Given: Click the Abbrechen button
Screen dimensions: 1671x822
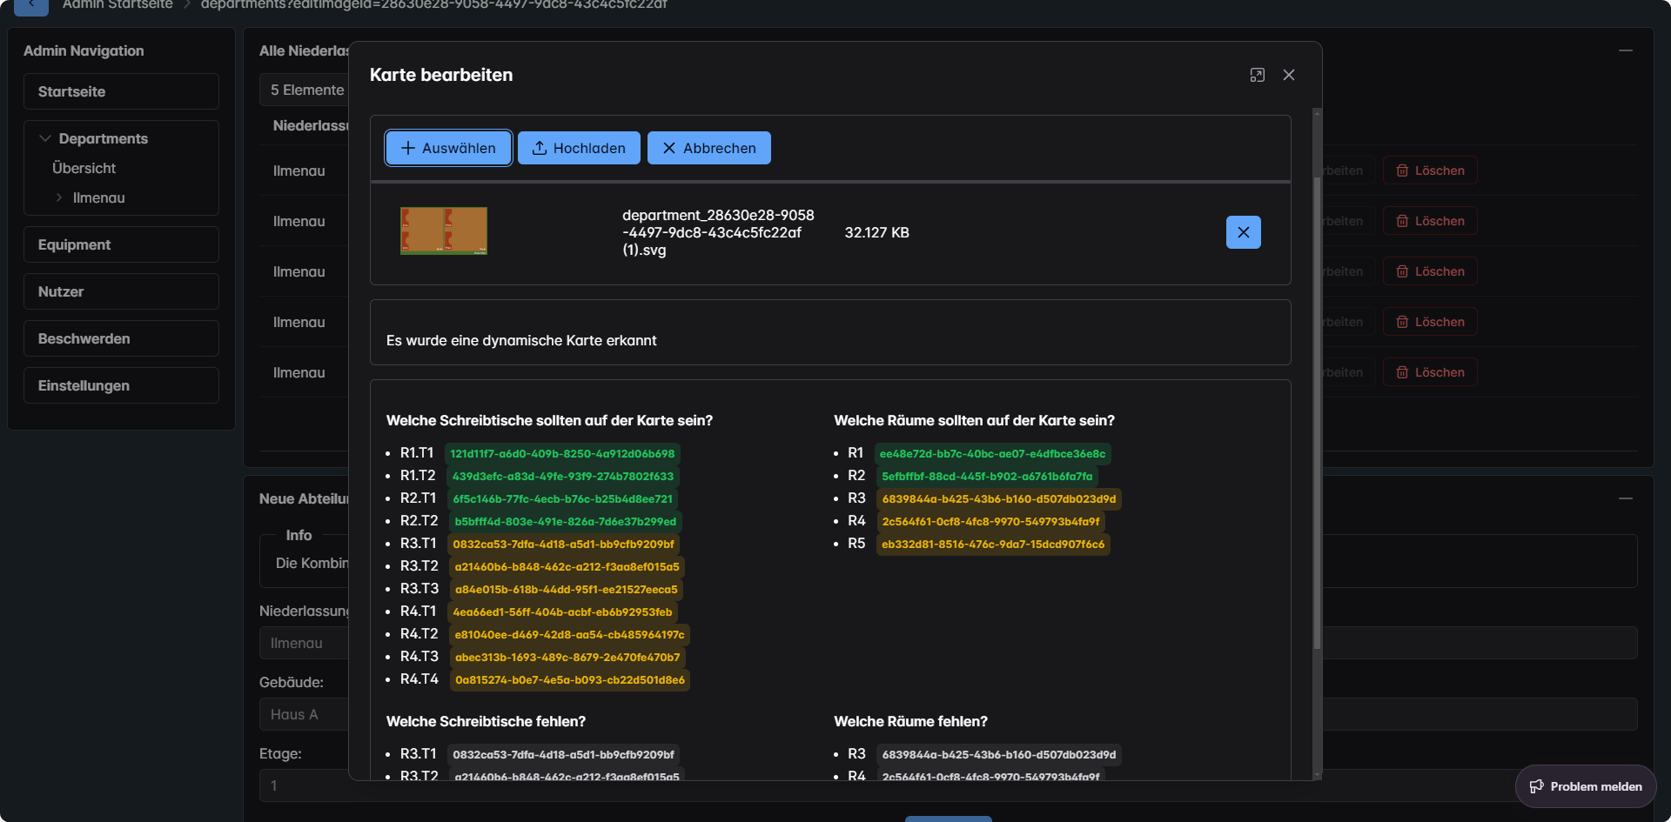Looking at the screenshot, I should 708,148.
